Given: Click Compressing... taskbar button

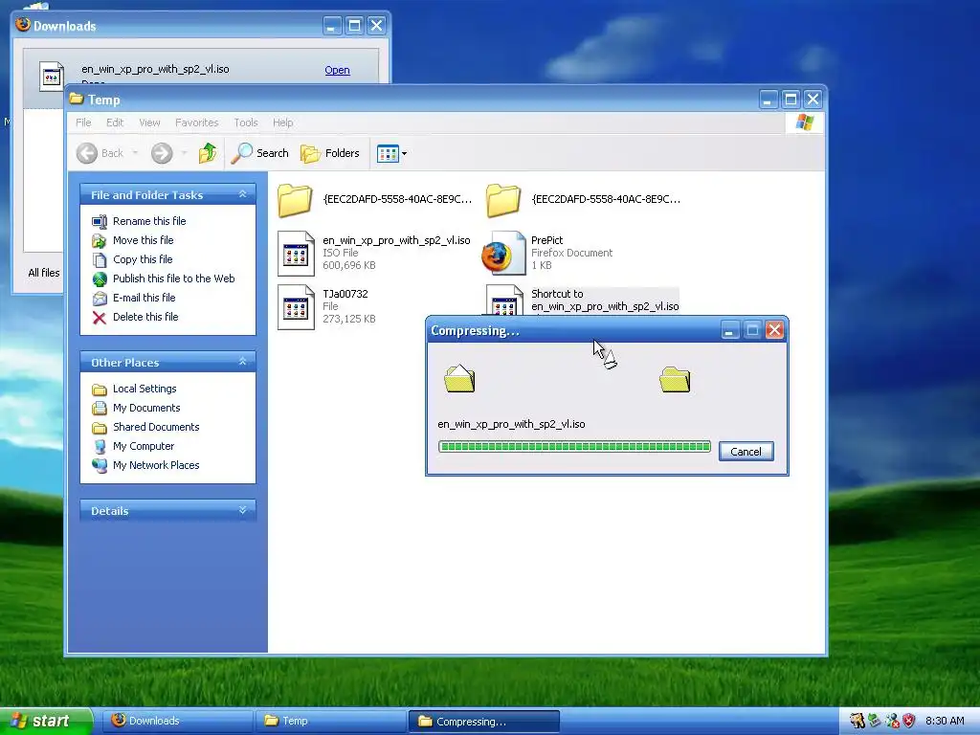Looking at the screenshot, I should click(x=483, y=722).
